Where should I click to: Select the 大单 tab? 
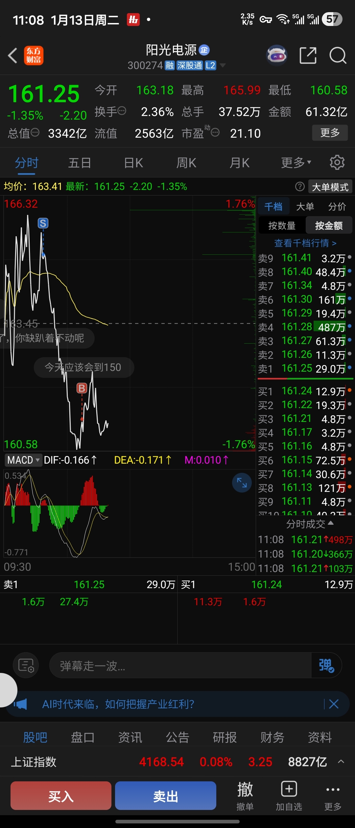click(305, 206)
